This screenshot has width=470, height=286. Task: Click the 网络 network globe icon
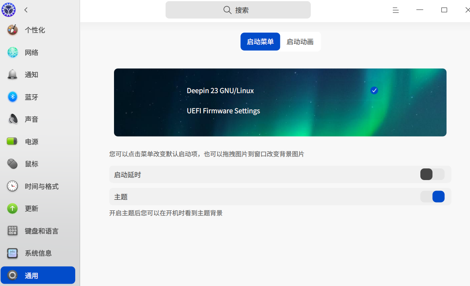[13, 52]
